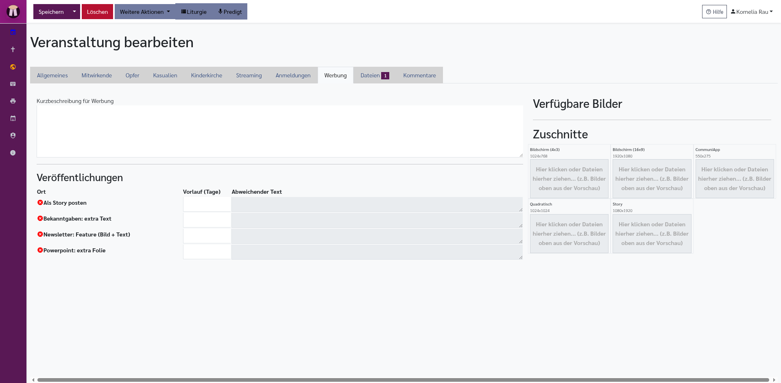Click the red X before Als Story posten
Viewport: 781px width, 383px height.
point(40,203)
